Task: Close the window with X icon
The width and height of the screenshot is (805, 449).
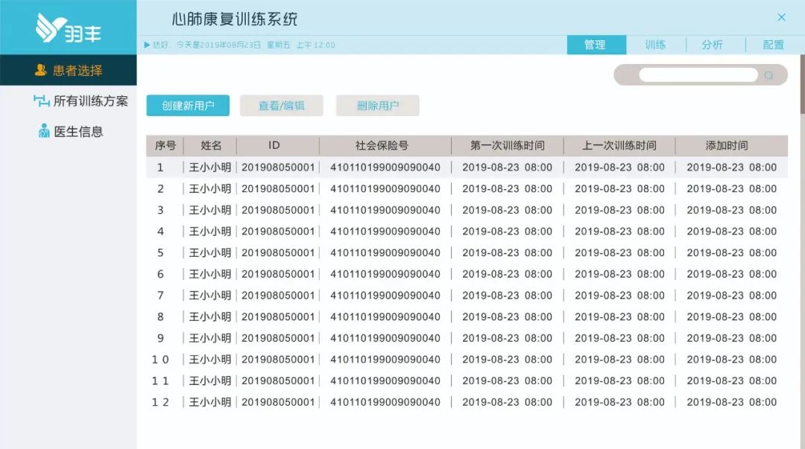Action: (781, 17)
